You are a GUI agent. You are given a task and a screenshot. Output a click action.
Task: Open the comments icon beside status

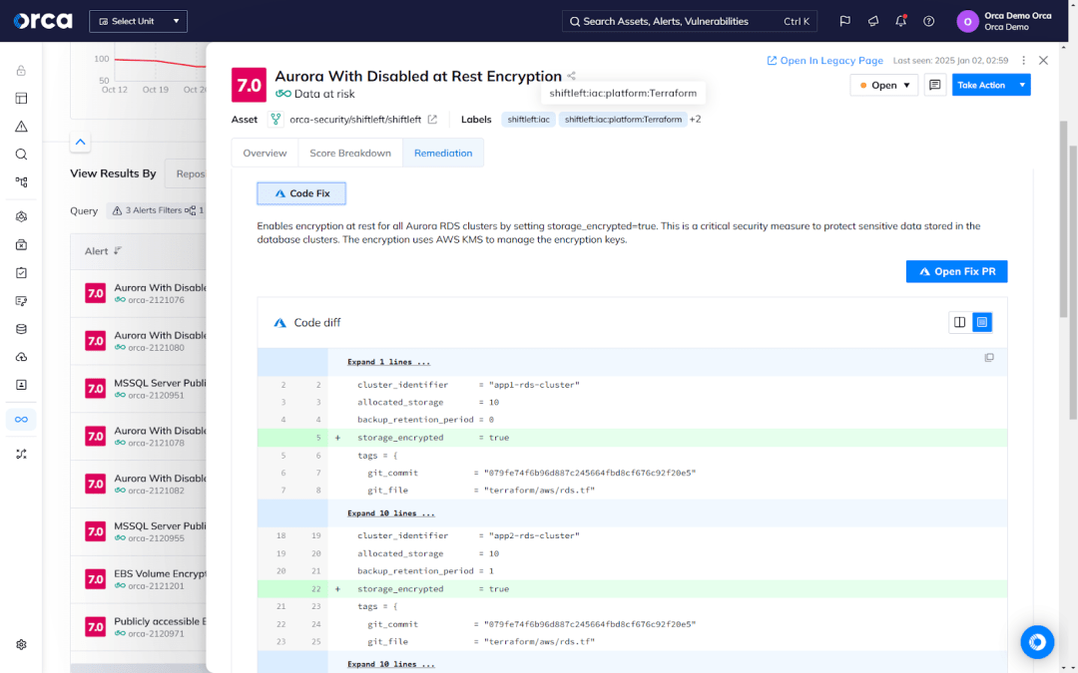coord(935,85)
